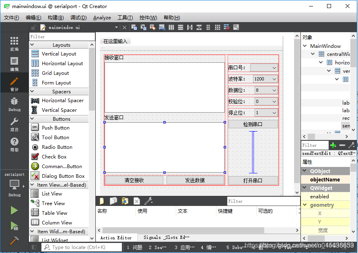Collapse the Layouts widget category

pyautogui.click(x=32, y=45)
